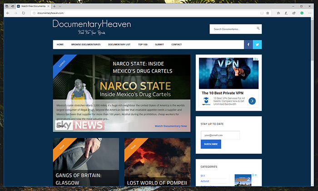Viewport: 318px width, 191px height.
Task: Click the Crime category label on the Narco State banner
Action: (60, 126)
